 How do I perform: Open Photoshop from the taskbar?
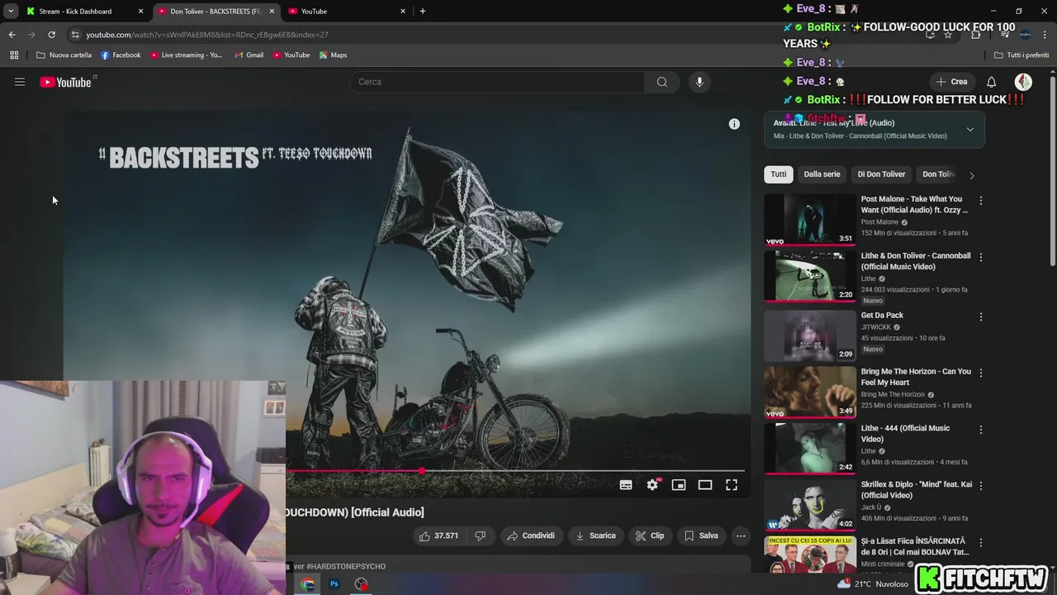(x=334, y=584)
